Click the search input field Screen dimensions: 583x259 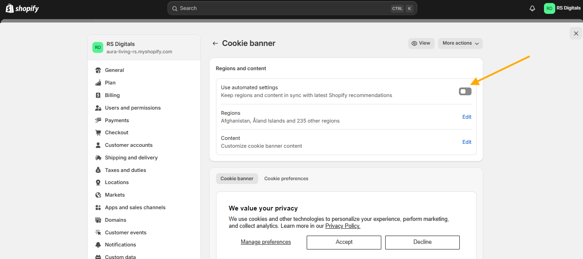point(292,8)
